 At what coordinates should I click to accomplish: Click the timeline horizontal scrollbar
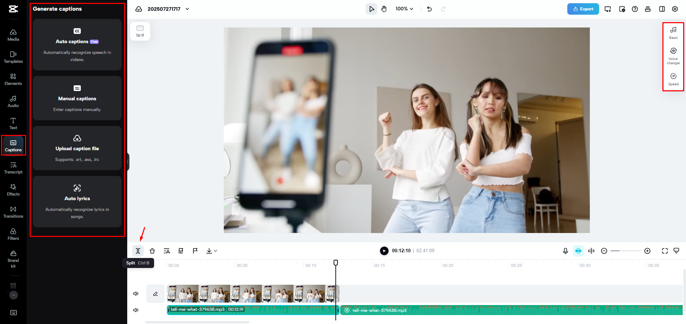click(197, 322)
